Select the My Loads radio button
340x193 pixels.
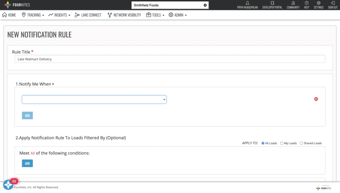(282, 143)
